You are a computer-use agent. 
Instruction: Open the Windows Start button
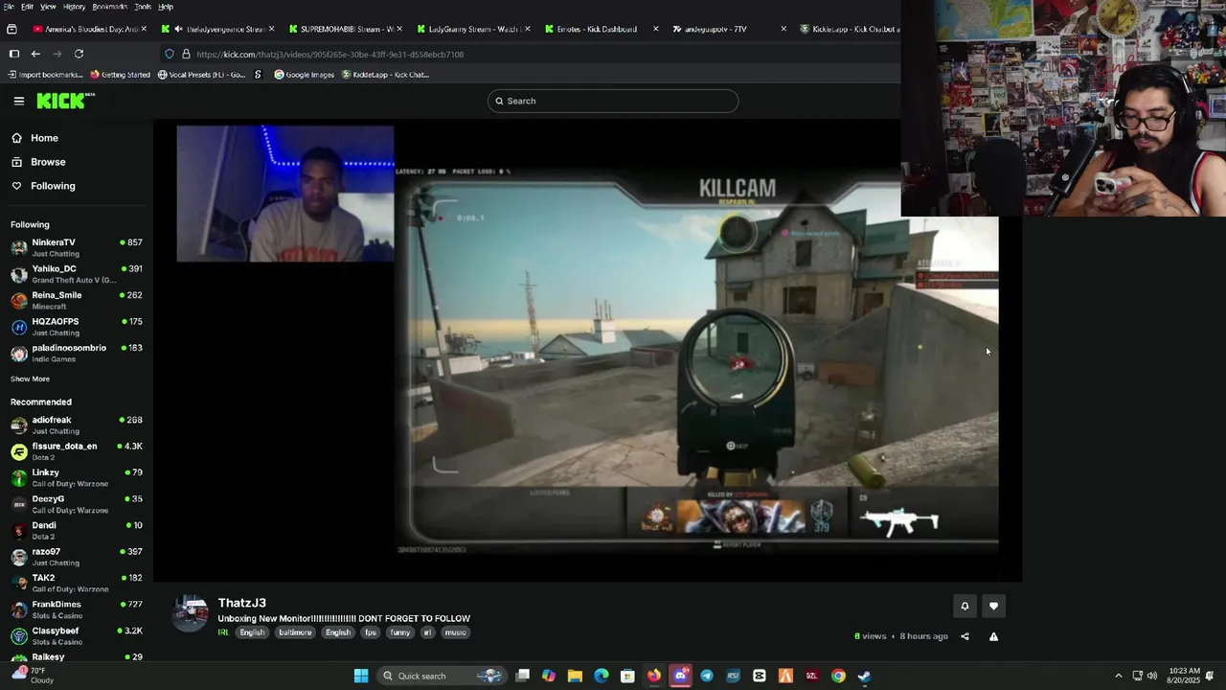(361, 676)
